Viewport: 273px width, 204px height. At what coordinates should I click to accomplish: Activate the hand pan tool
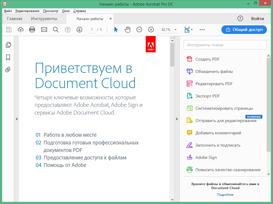coord(128,30)
